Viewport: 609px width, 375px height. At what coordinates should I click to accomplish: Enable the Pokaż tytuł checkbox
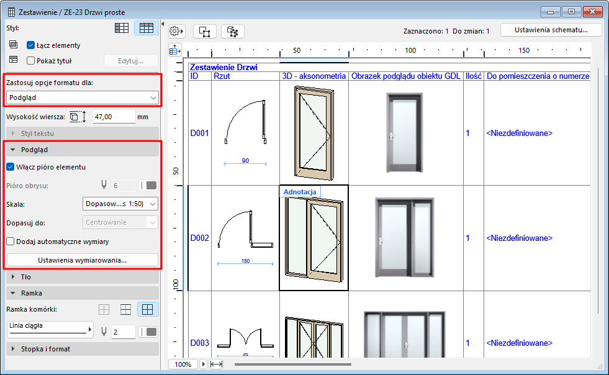(x=30, y=61)
